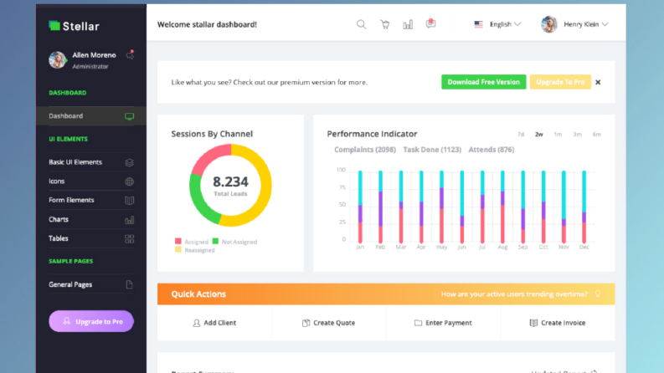
Task: Click the clipboard icon beside Create Quote
Action: 306,323
